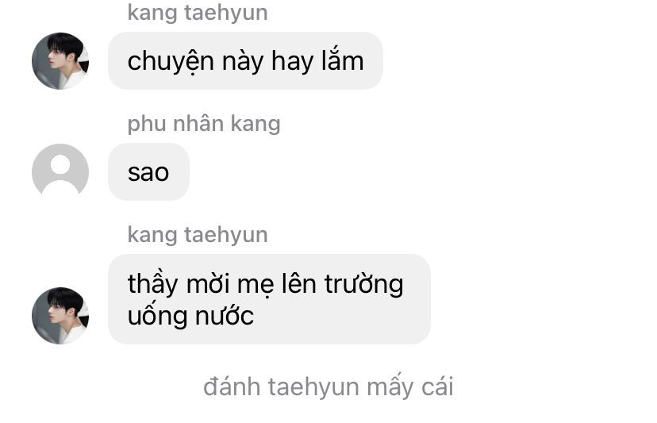Image resolution: width=657 pixels, height=423 pixels.
Task: Select the 'thầy mời mẹ lên trường' message bubble
Action: pyautogui.click(x=269, y=299)
